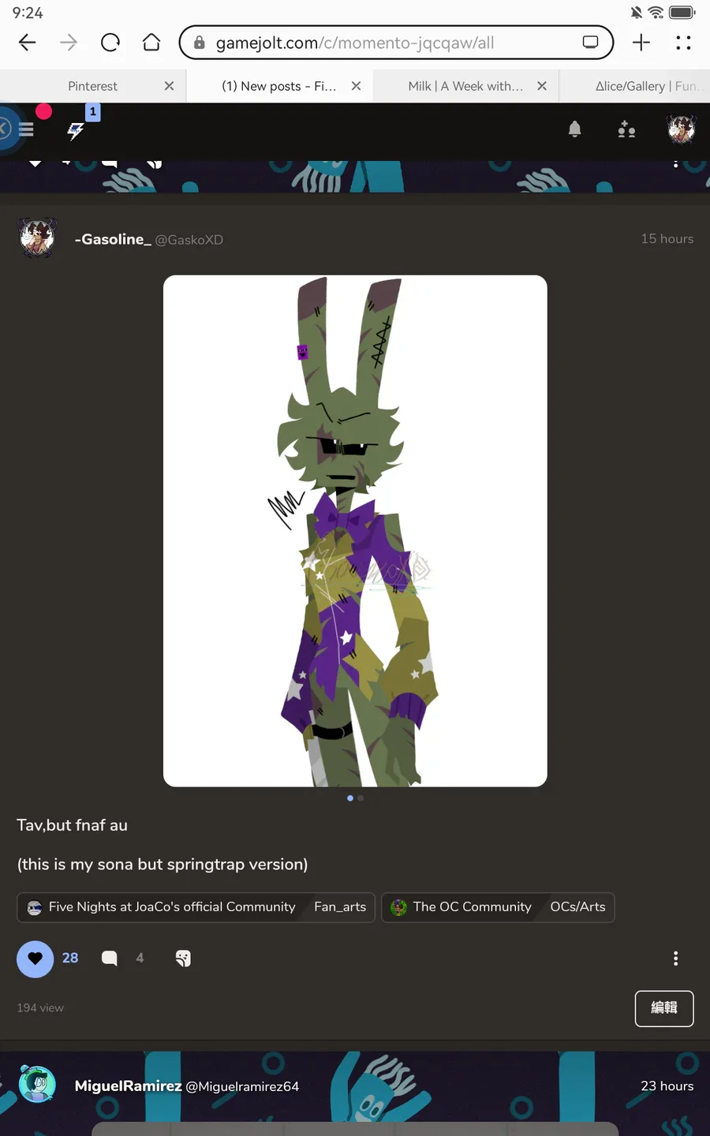Open the Game Jolt notifications bell
The width and height of the screenshot is (710, 1136).
click(574, 129)
